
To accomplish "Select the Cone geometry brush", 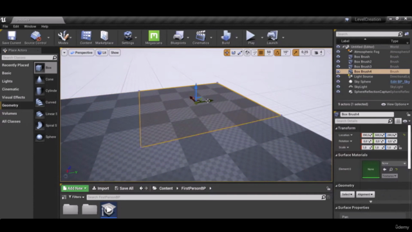I will 46,79.
